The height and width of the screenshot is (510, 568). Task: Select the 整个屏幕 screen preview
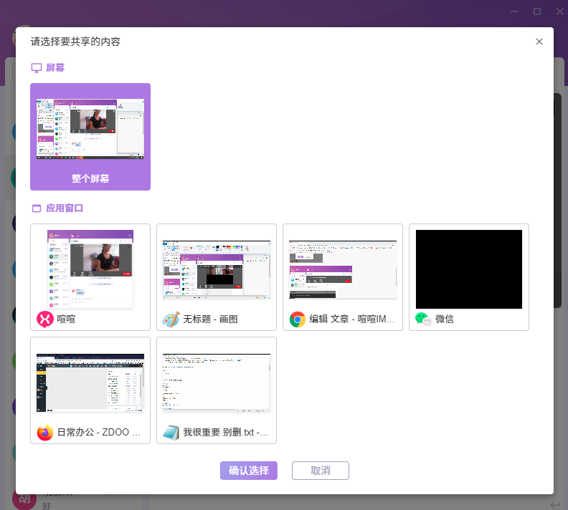pos(90,129)
